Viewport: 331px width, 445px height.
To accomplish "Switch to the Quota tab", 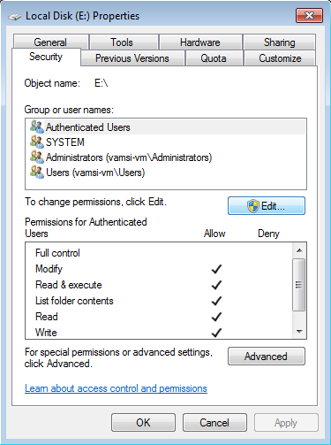I will click(x=214, y=58).
